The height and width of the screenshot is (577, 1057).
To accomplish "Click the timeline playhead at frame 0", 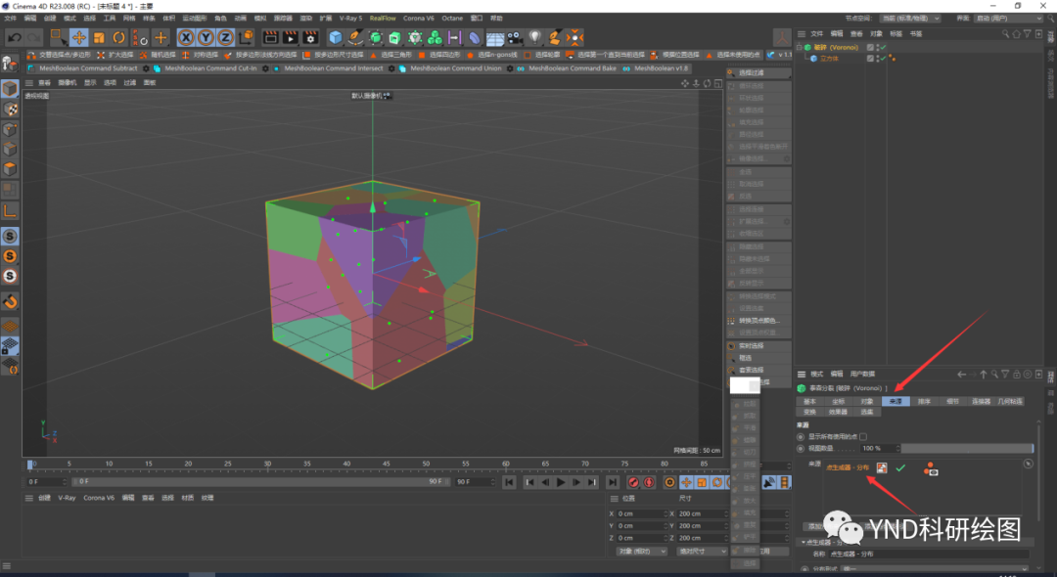I will (29, 465).
